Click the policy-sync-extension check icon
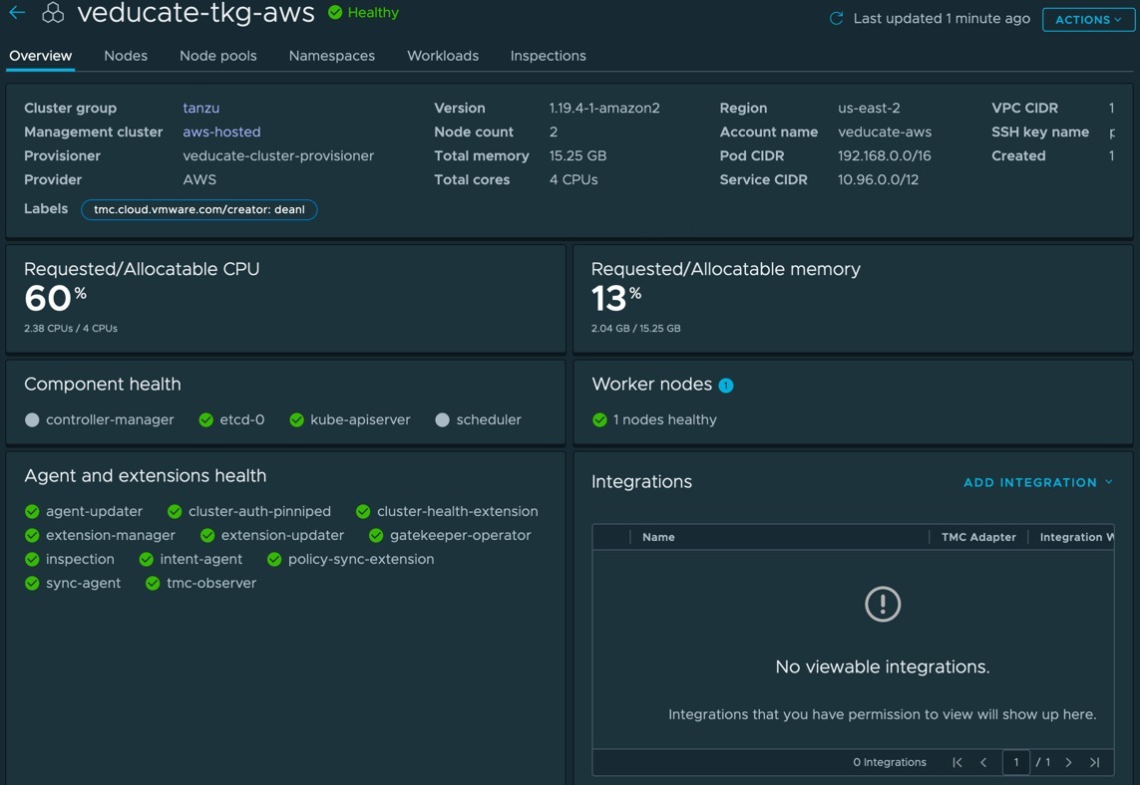The image size is (1140, 785). [274, 559]
